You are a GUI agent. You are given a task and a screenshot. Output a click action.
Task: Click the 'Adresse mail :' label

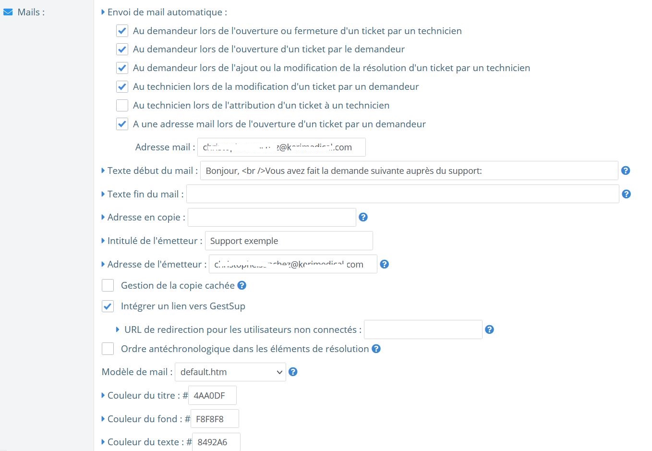[x=165, y=147]
